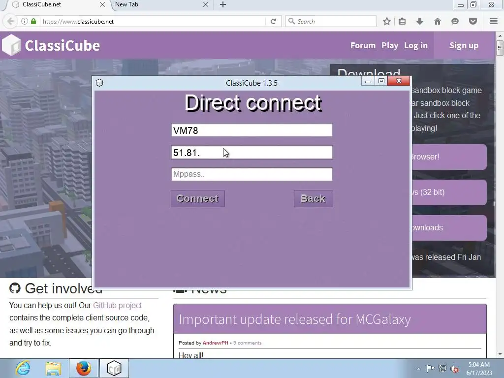Screen dimensions: 504x378
Task: Maximize the ClassiCube 1.3.5 window
Action: click(381, 81)
